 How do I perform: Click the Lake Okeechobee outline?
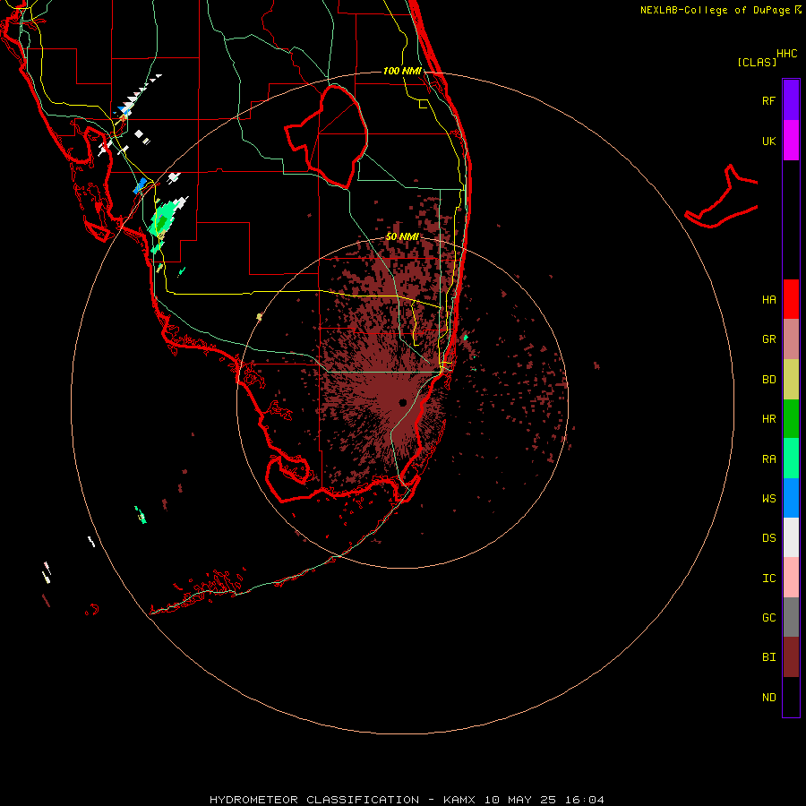[326, 136]
